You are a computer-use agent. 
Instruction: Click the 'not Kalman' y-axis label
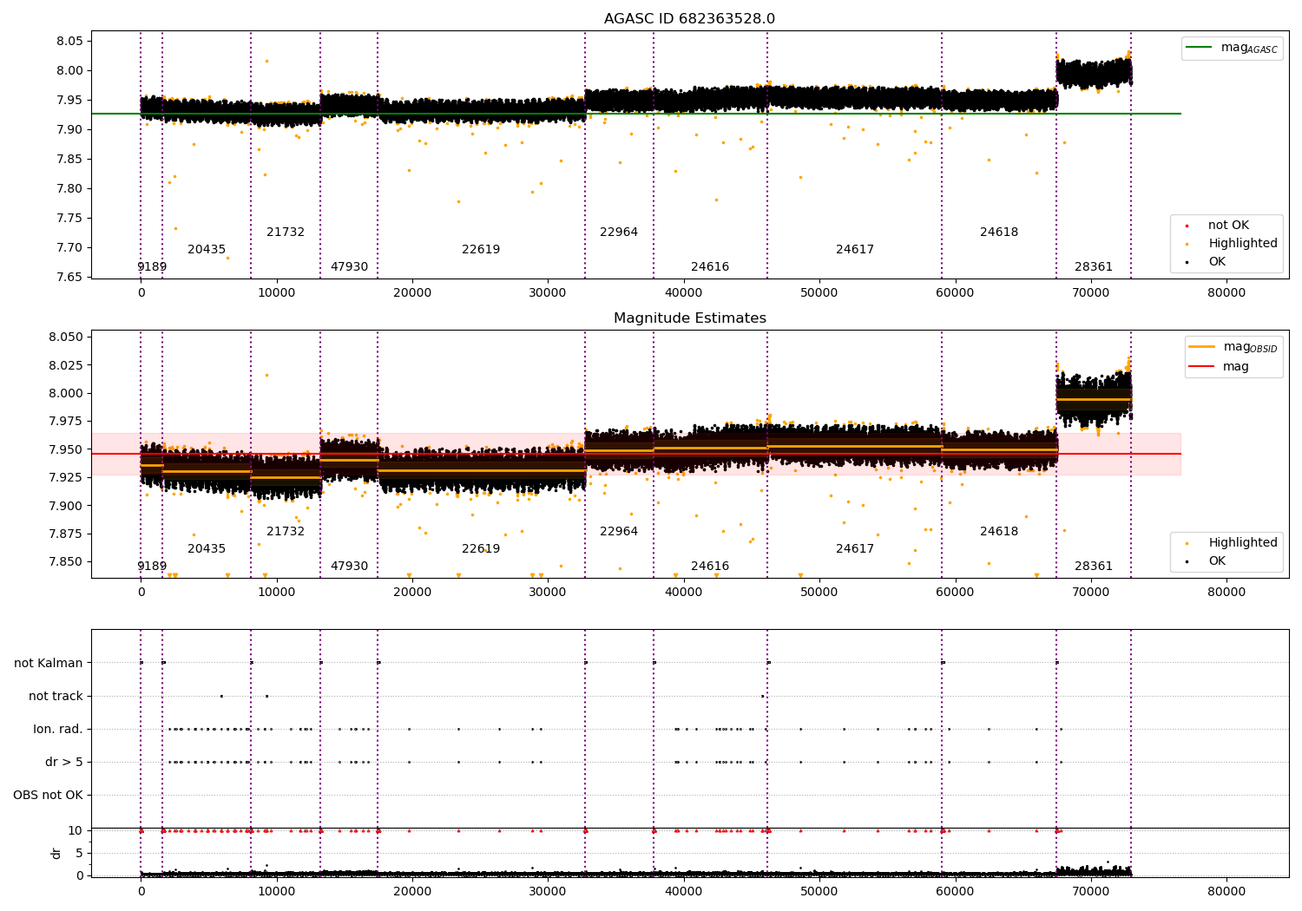click(x=49, y=664)
